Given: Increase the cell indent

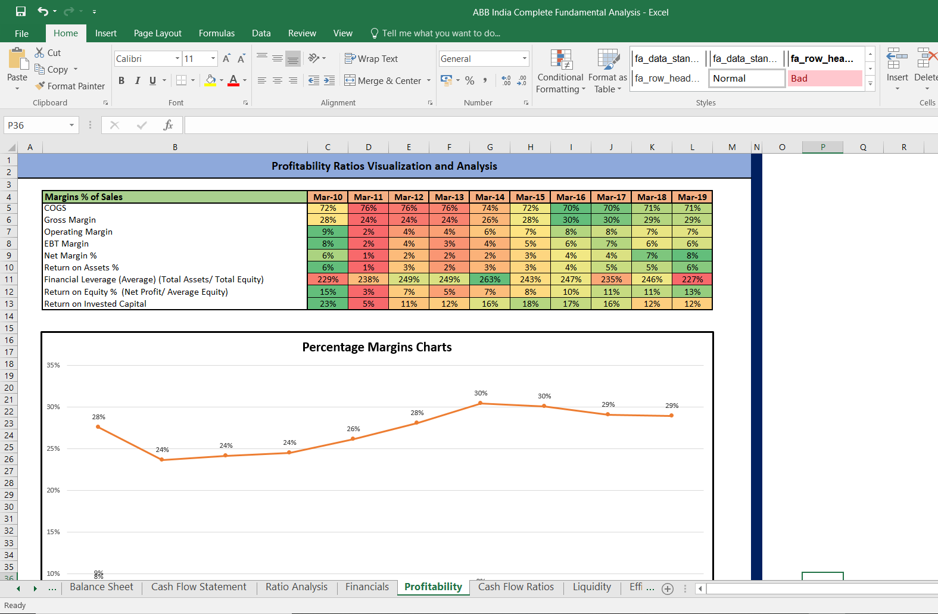Looking at the screenshot, I should [x=329, y=80].
